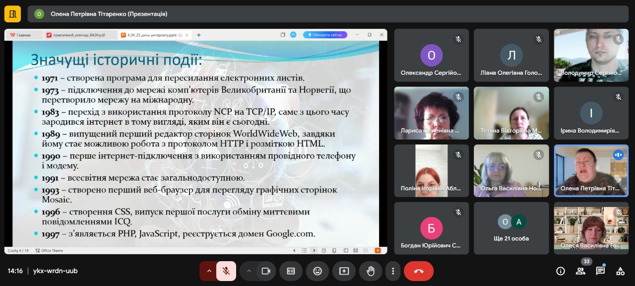
Task: Click the tab windows icon in WPS title bar
Action: 283,35
